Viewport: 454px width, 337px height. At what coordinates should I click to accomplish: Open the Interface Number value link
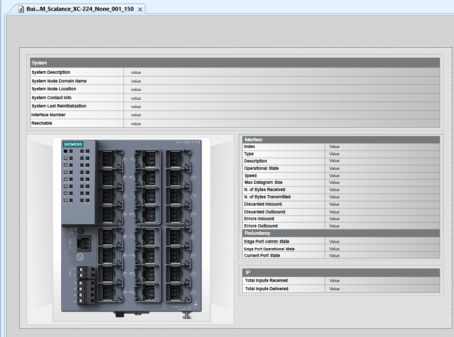[x=134, y=115]
